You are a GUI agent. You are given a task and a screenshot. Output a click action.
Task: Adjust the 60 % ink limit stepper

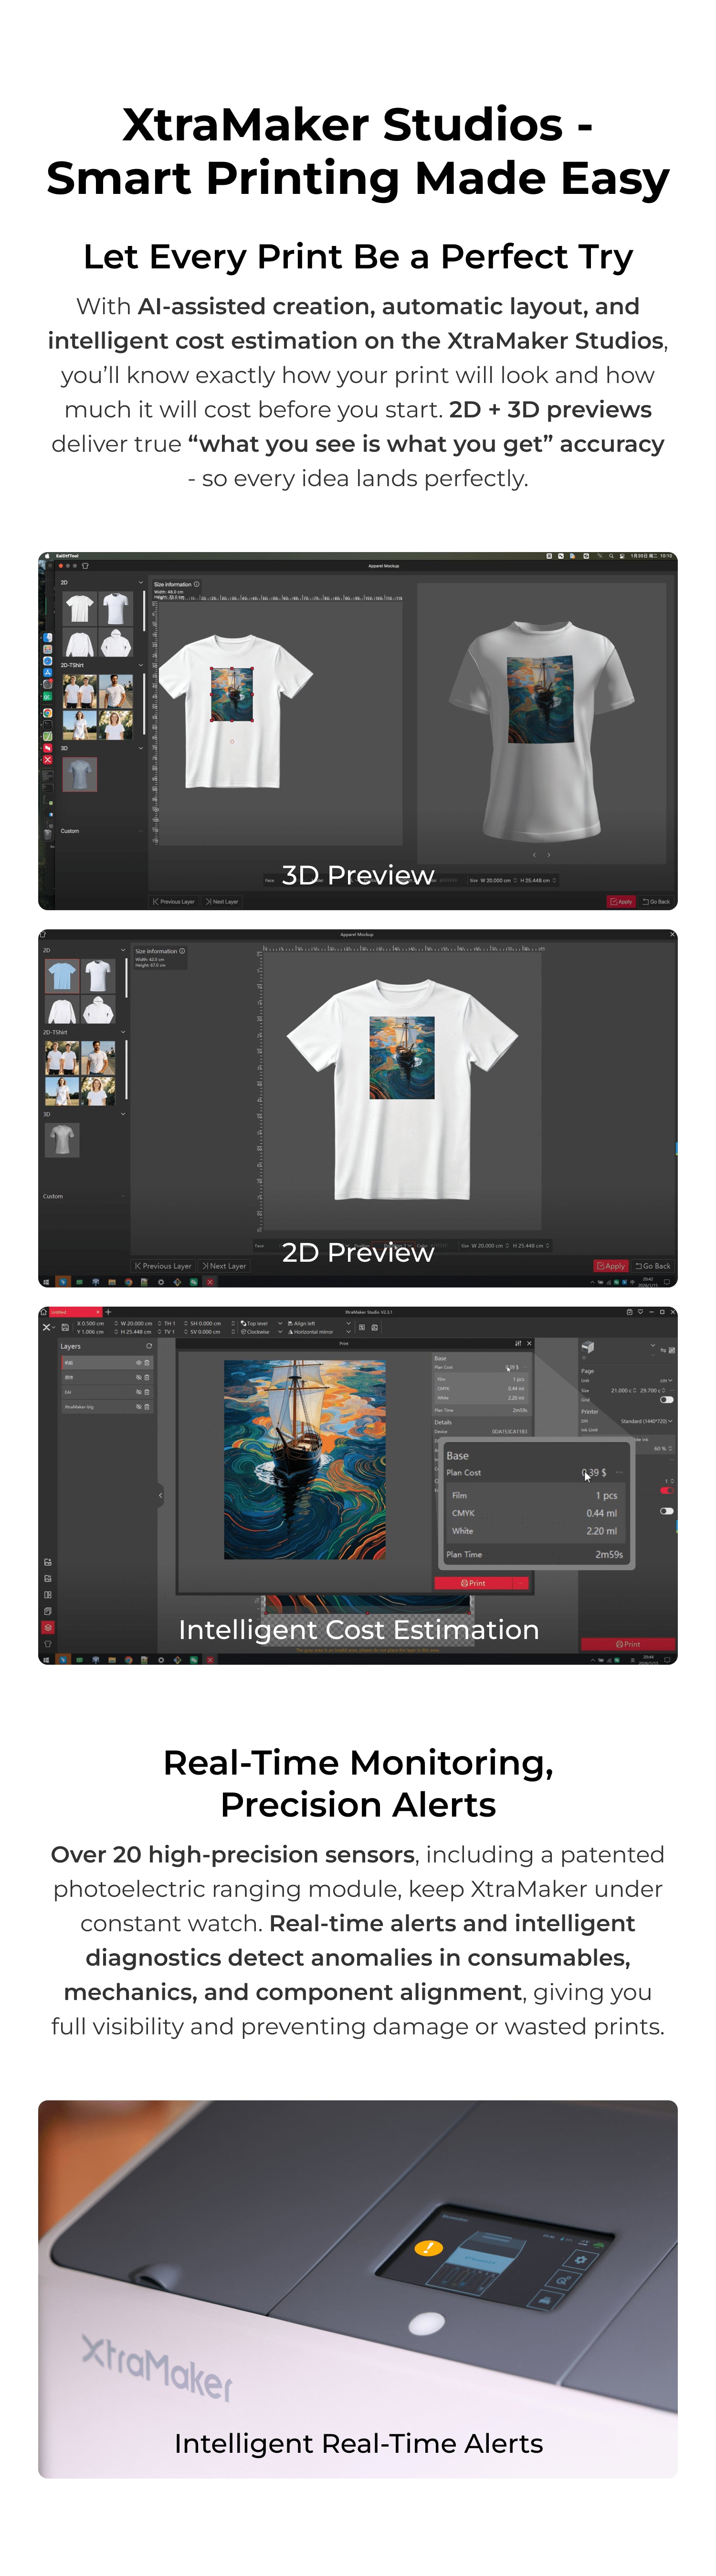(670, 1448)
